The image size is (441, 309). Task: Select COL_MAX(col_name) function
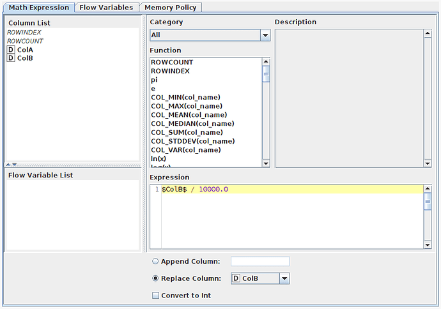coord(187,106)
